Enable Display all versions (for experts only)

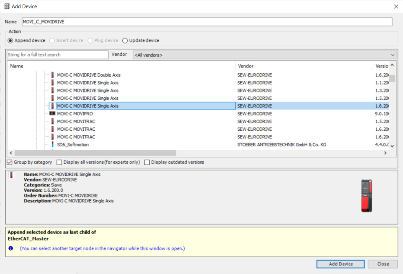pos(60,162)
